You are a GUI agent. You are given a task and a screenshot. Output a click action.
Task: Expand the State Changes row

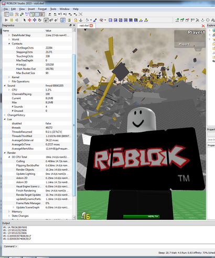9,216
